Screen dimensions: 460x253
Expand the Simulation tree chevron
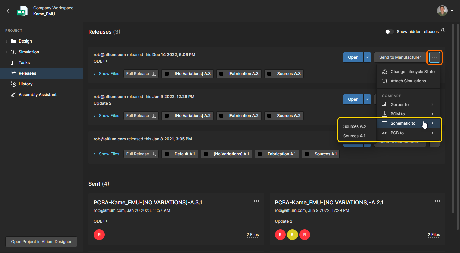pyautogui.click(x=7, y=52)
